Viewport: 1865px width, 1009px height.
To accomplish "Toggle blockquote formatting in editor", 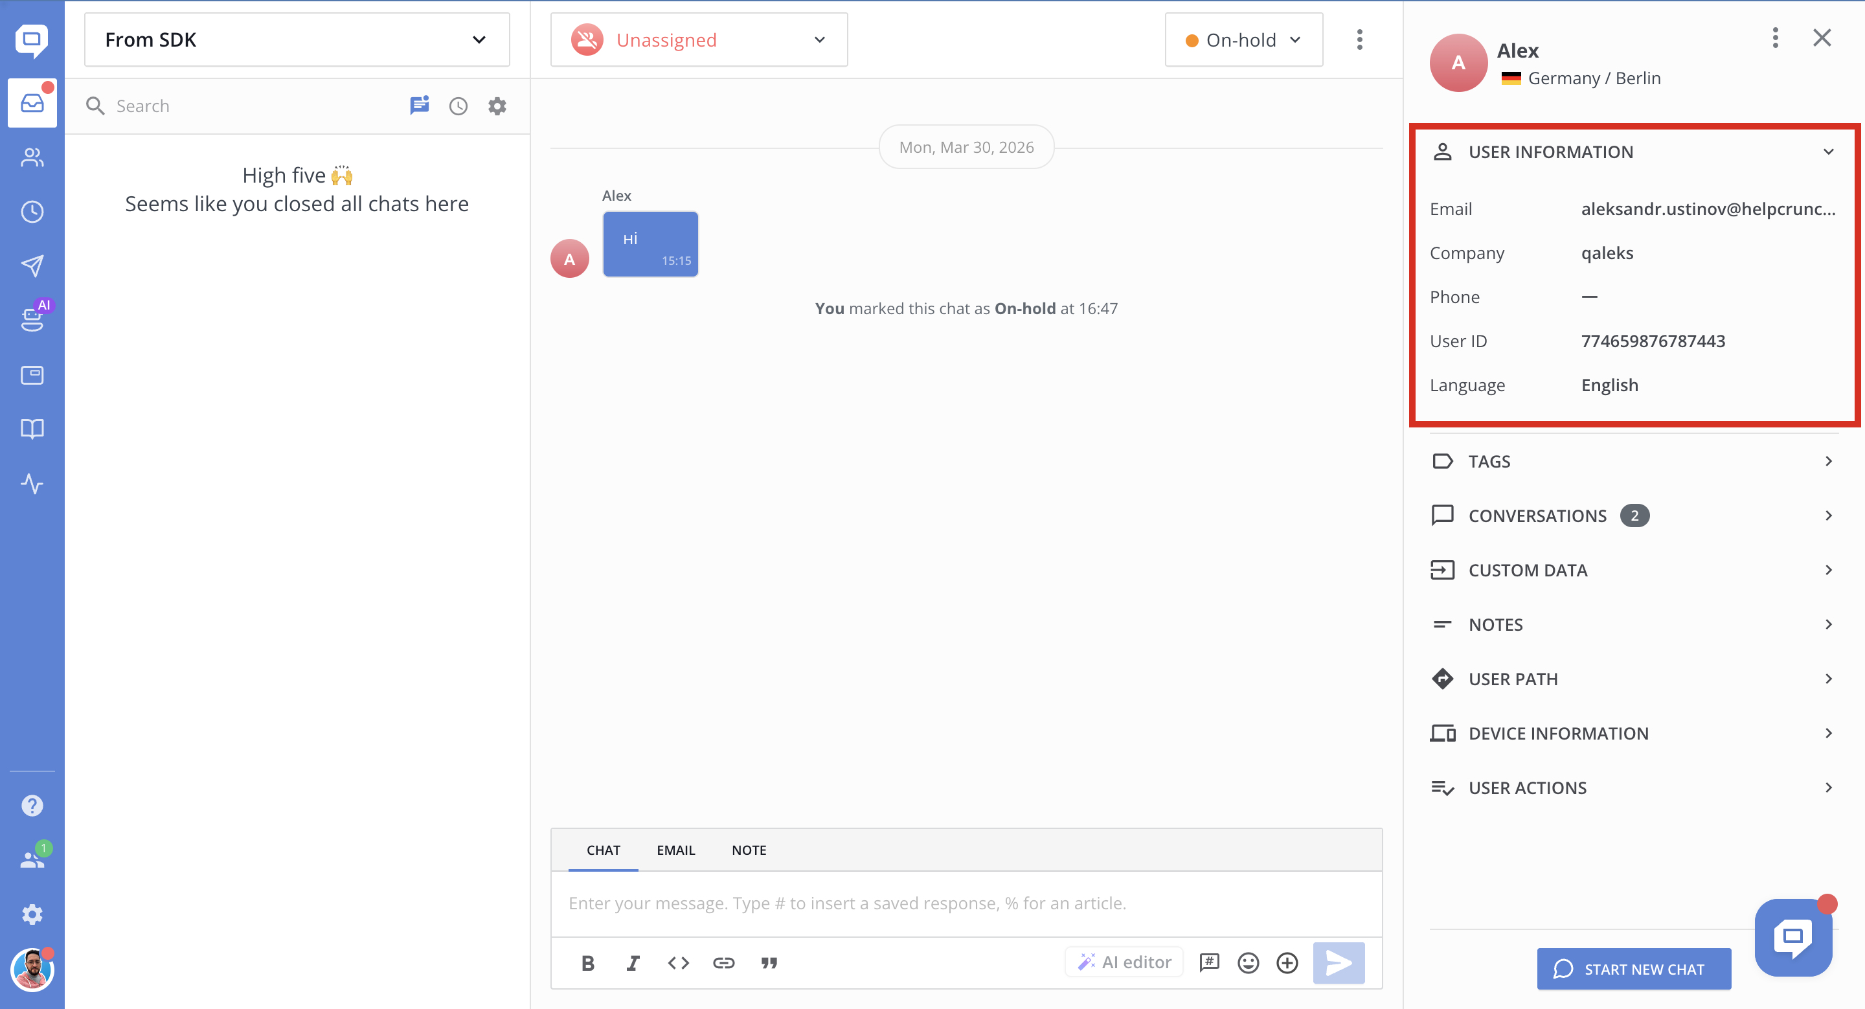I will pos(769,962).
